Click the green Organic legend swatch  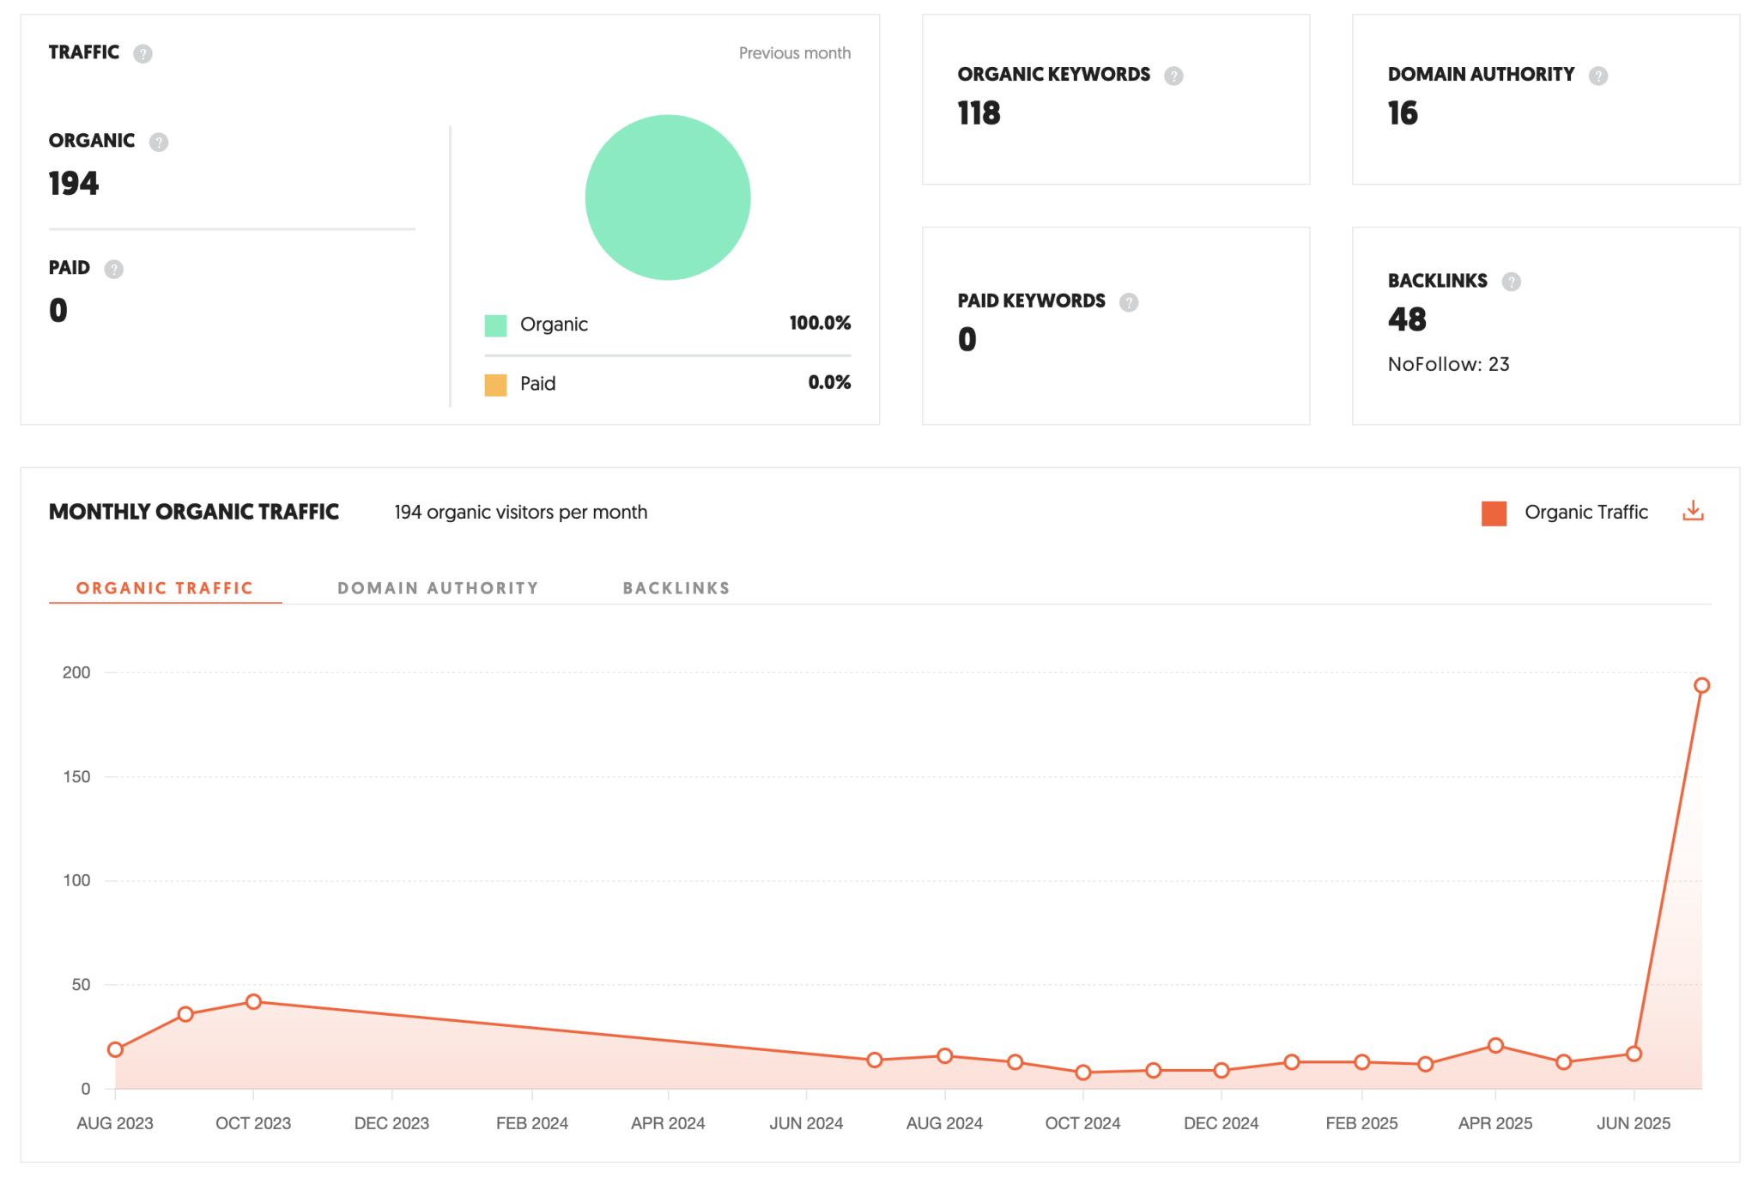(x=495, y=325)
